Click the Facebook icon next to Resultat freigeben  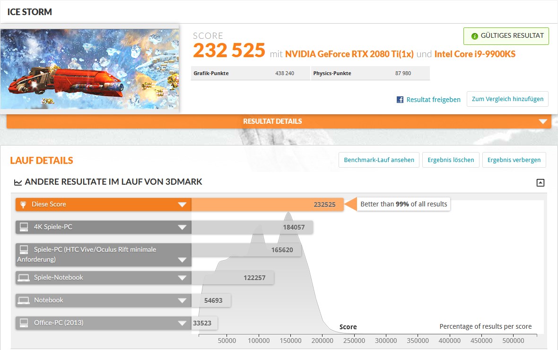400,100
